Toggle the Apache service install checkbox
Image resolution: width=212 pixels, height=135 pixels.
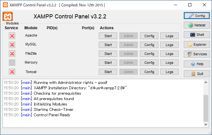pos(12,36)
